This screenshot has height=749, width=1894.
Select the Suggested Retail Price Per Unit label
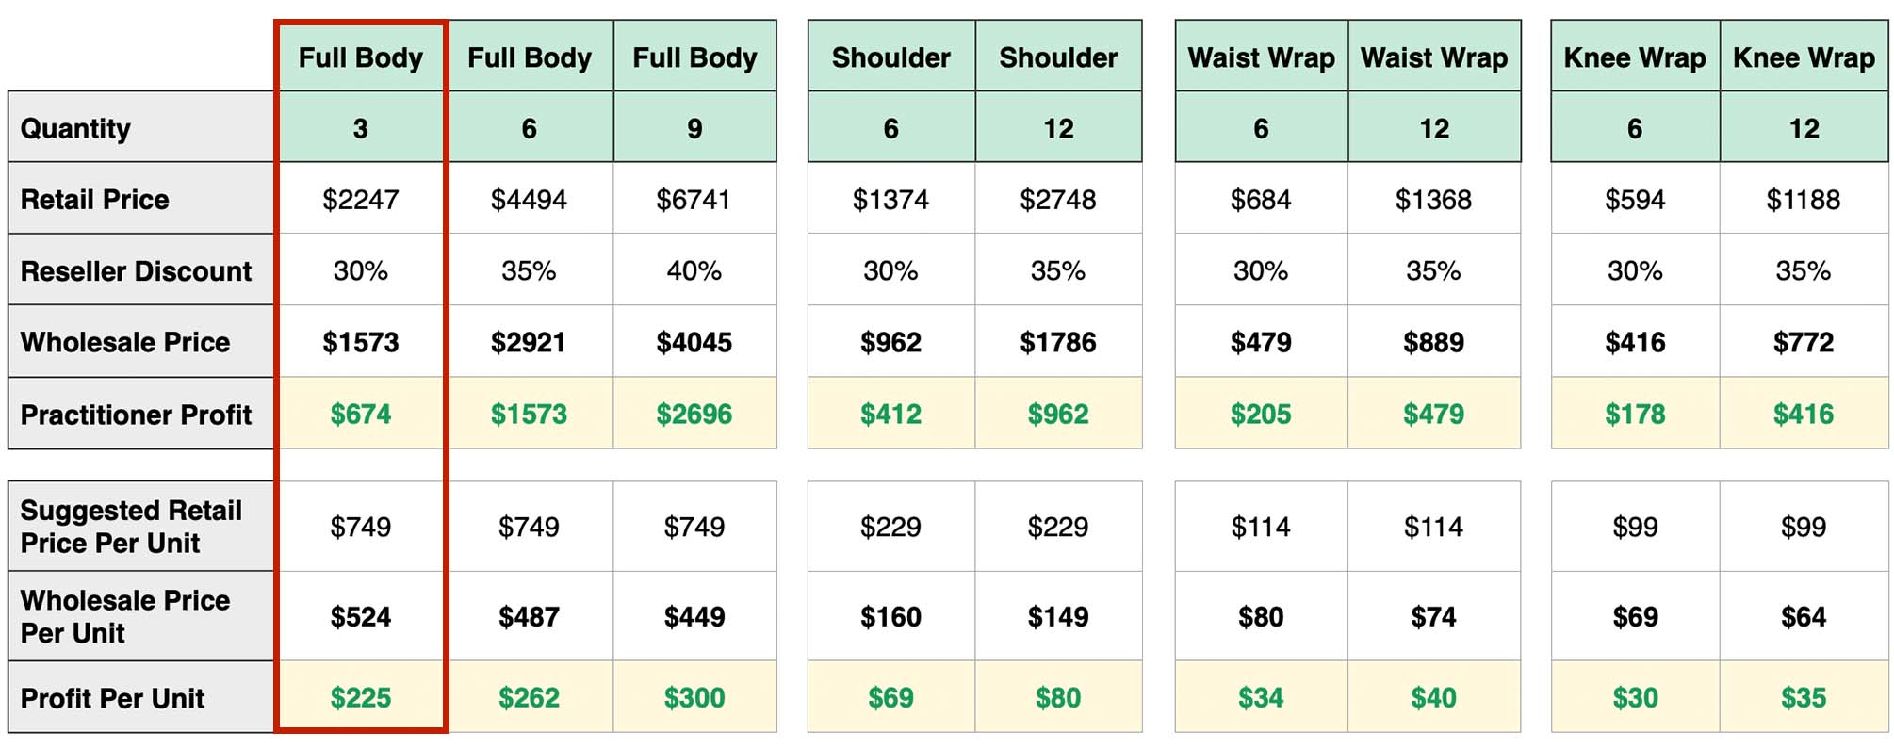pos(141,527)
